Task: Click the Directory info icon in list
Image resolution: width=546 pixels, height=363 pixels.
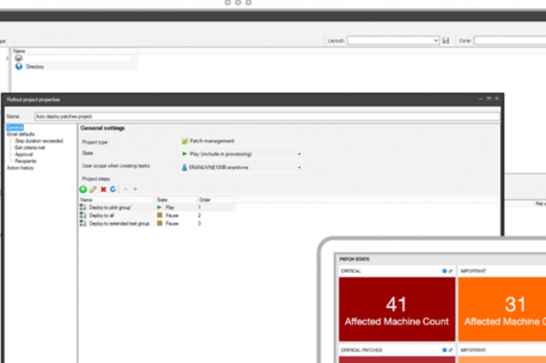Action: click(18, 66)
